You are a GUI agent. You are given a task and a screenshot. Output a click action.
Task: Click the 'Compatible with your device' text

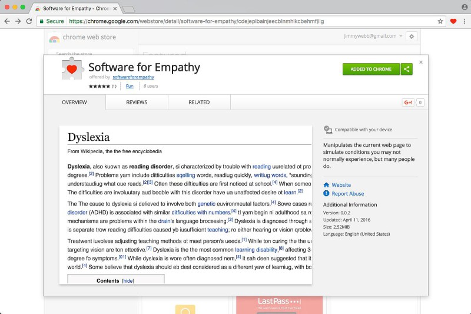[363, 130]
